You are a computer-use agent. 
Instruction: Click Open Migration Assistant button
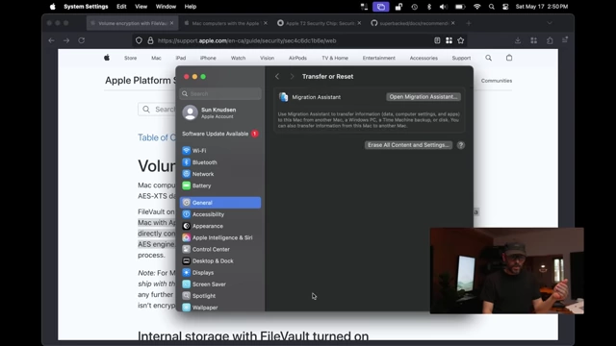[423, 97]
